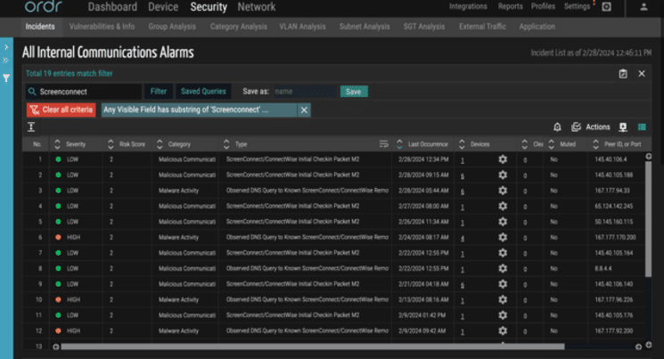Open the Integrations link
The image size is (664, 359).
pyautogui.click(x=468, y=6)
